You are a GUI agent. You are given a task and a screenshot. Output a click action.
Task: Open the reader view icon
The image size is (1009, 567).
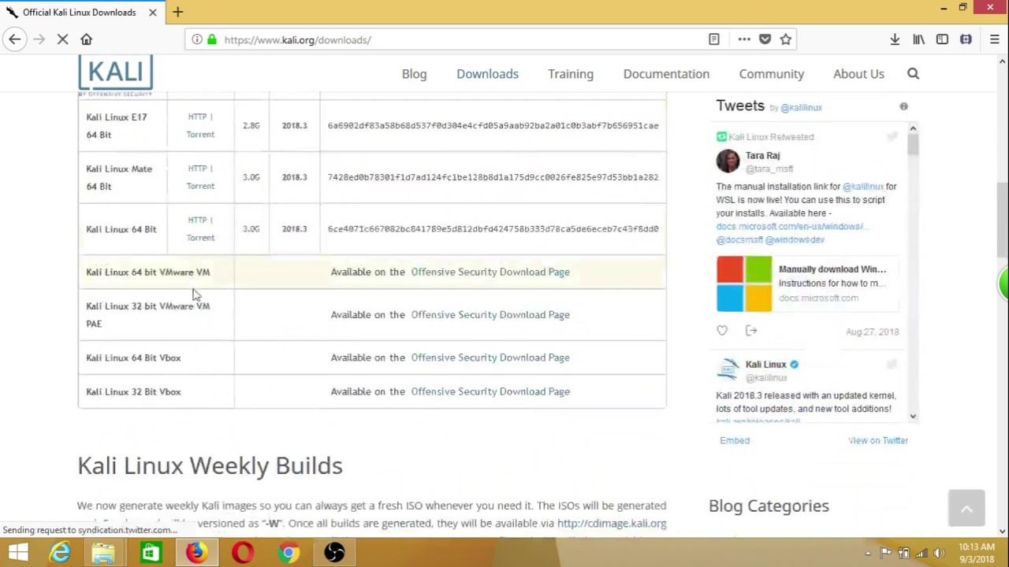pyautogui.click(x=713, y=39)
